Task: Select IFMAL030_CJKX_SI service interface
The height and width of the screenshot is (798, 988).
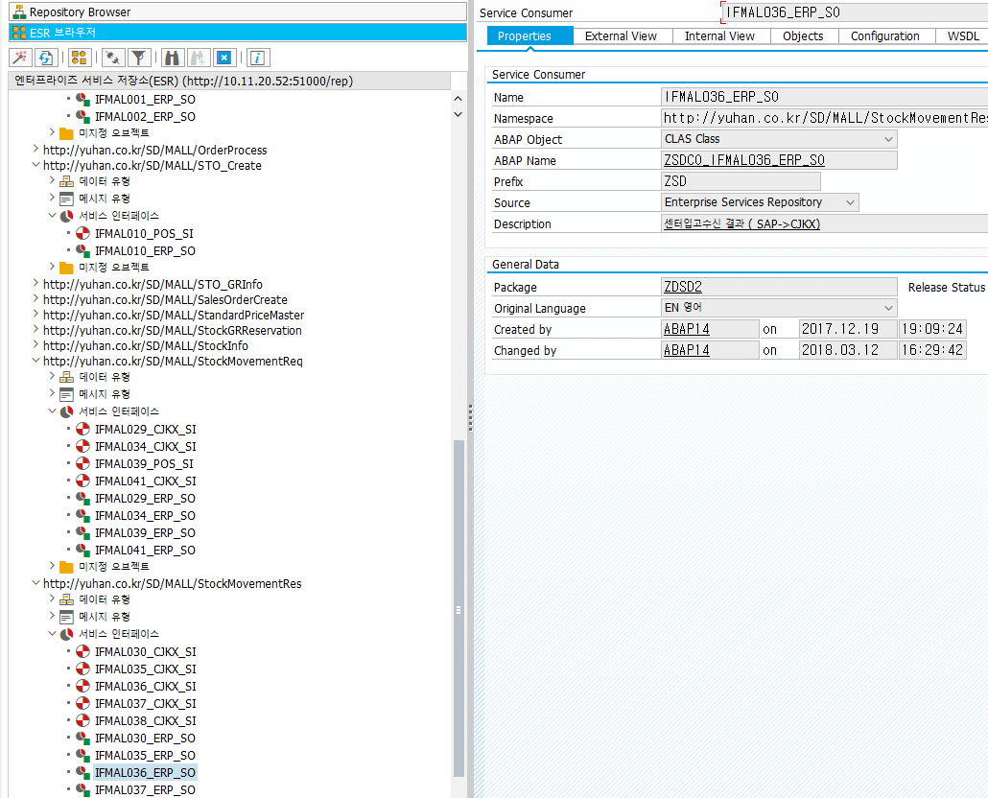Action: [x=146, y=652]
